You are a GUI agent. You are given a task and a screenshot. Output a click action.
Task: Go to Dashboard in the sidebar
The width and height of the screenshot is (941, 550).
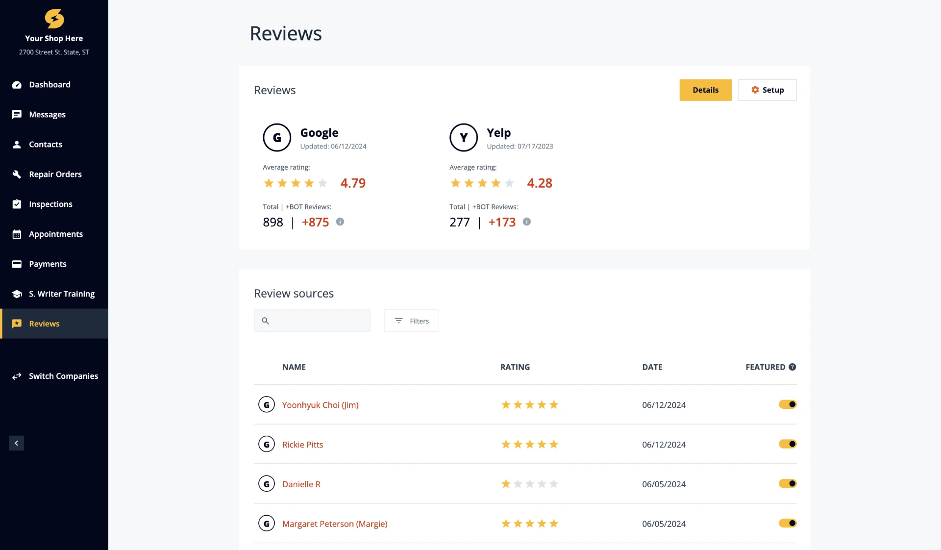pyautogui.click(x=54, y=85)
